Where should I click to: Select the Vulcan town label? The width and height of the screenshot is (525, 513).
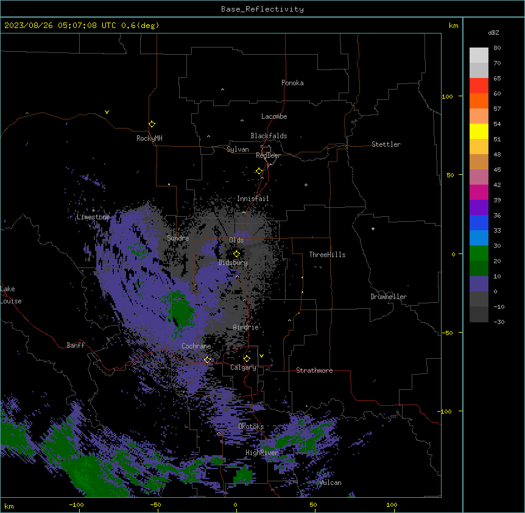(x=331, y=483)
